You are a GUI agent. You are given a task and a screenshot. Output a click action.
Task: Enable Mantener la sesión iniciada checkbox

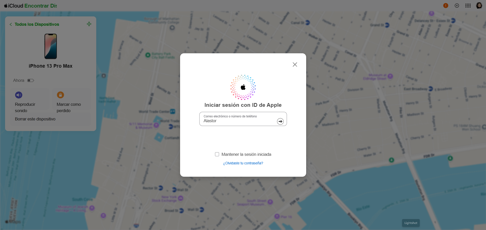tap(217, 154)
